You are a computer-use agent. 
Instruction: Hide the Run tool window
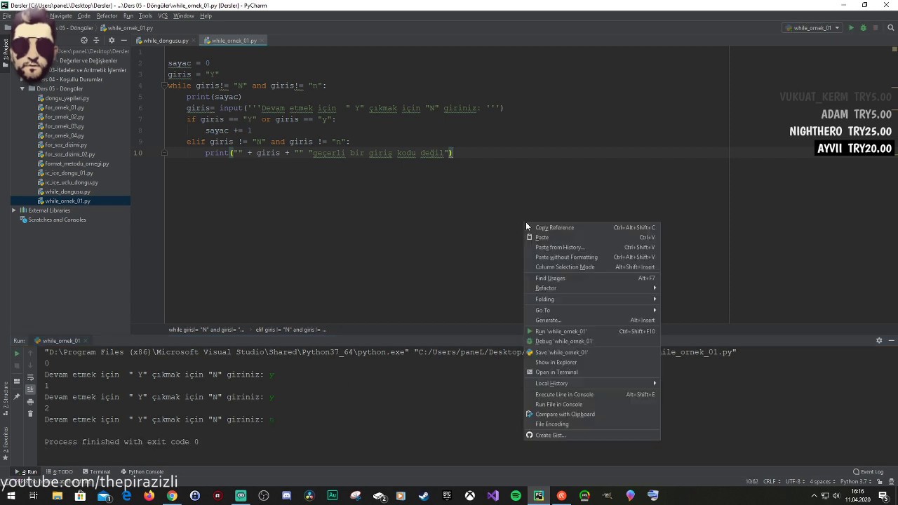[x=891, y=341]
